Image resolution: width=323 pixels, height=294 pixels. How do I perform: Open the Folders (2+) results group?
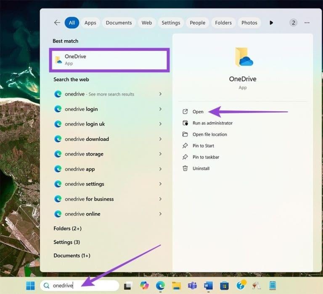pyautogui.click(x=68, y=228)
